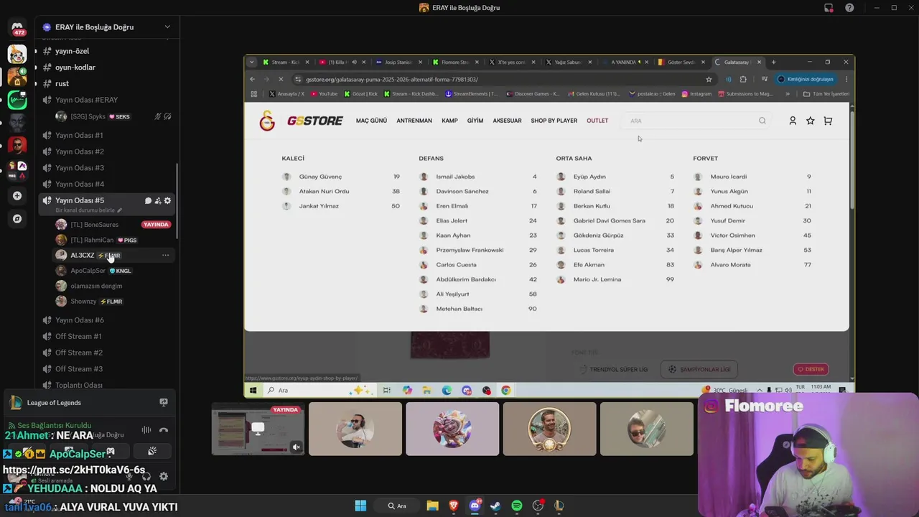Open the shopping cart icon on GSStore
This screenshot has height=517, width=919.
(828, 121)
